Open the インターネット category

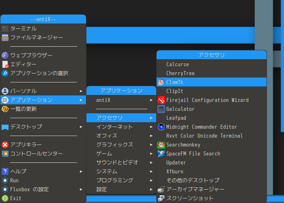(121, 127)
